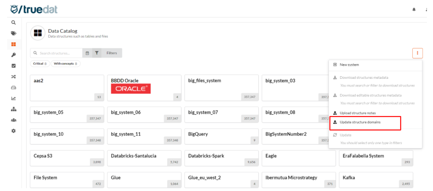
Task: Toggle the three-dot options menu button
Action: pyautogui.click(x=417, y=53)
